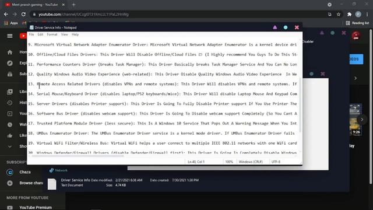Click Windows (CRLF) status bar entry
The image size is (373, 210).
point(251,162)
